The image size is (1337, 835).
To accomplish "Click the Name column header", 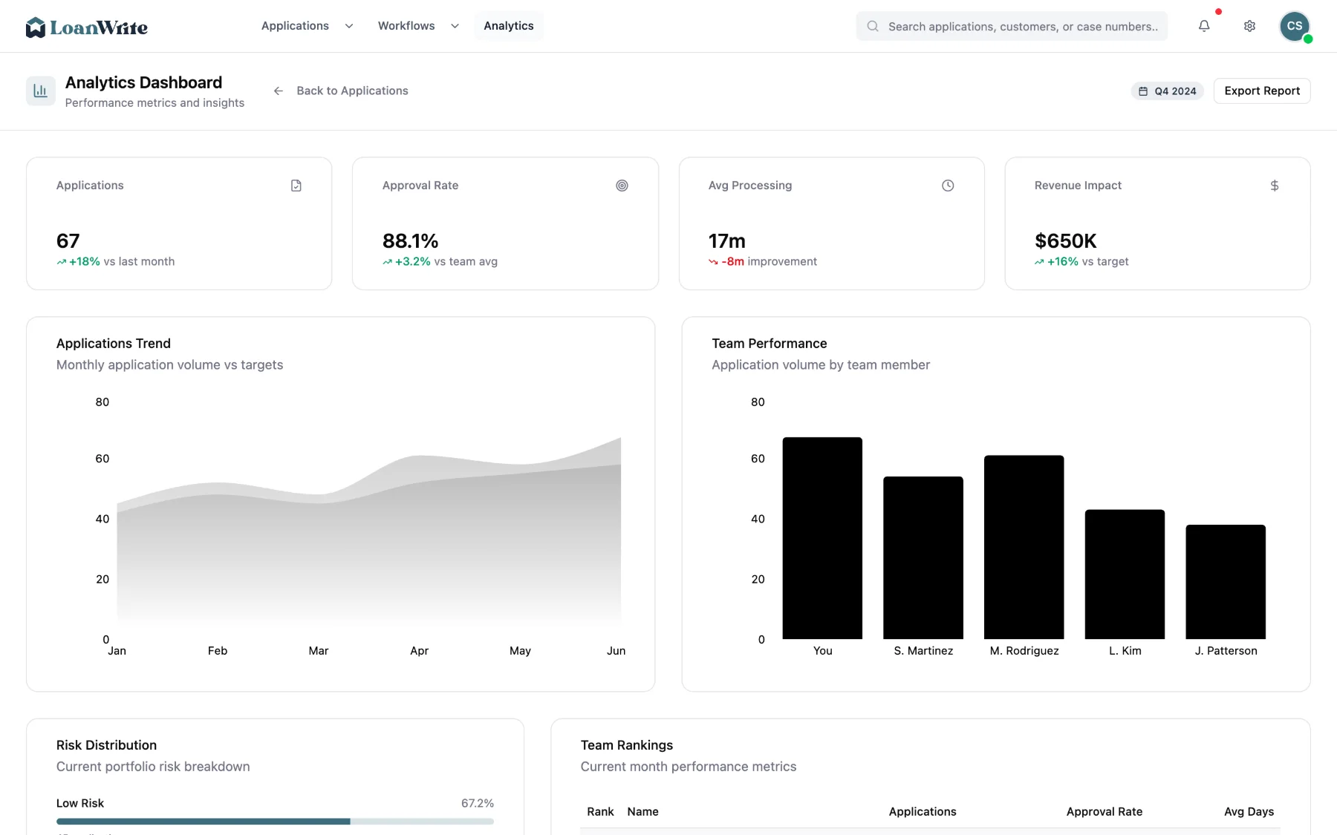I will coord(643,812).
